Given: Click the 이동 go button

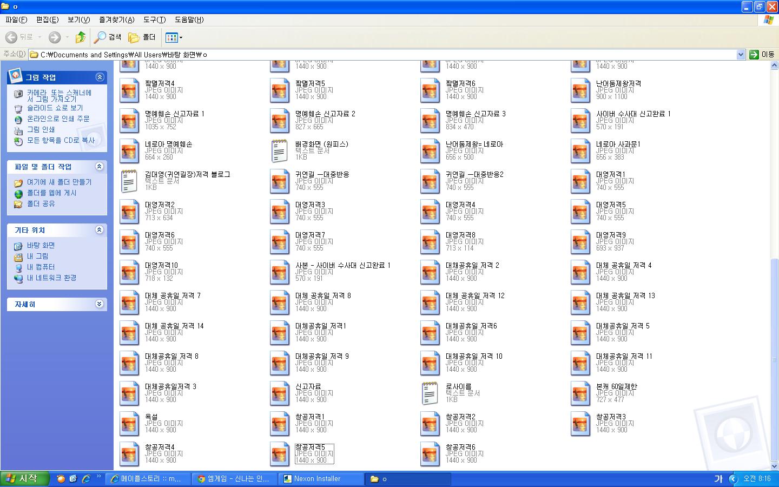Looking at the screenshot, I should (762, 54).
